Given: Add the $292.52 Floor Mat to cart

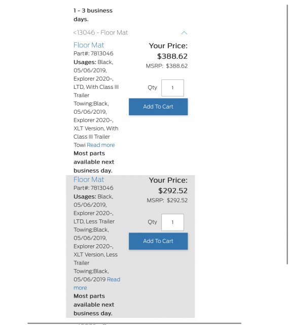Looking at the screenshot, I should 158,241.
